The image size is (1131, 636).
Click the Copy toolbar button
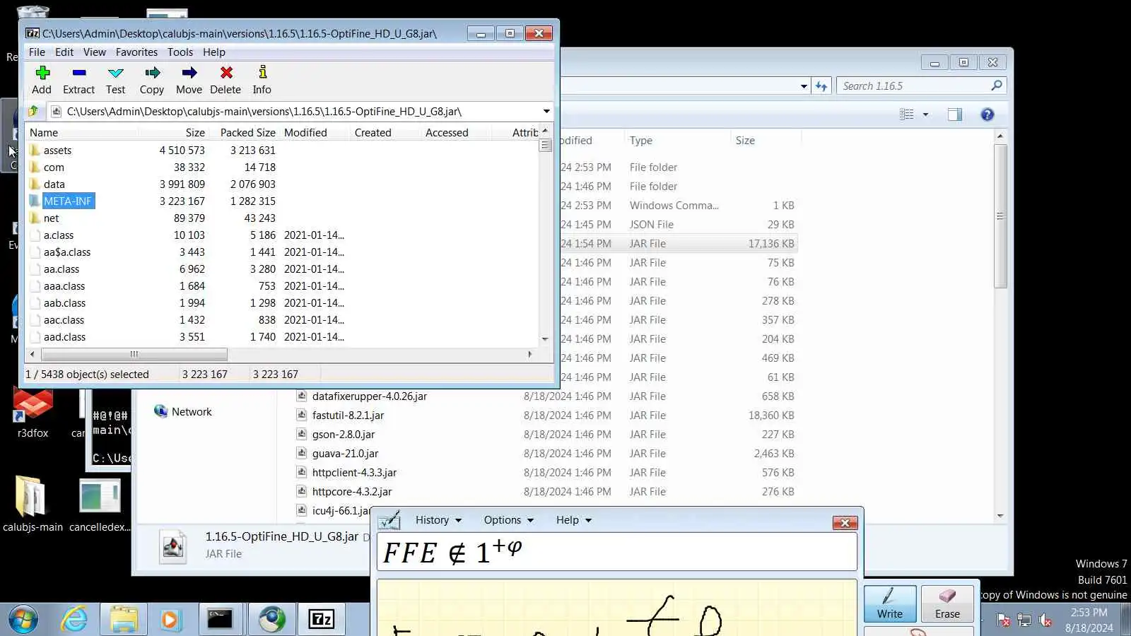[152, 80]
